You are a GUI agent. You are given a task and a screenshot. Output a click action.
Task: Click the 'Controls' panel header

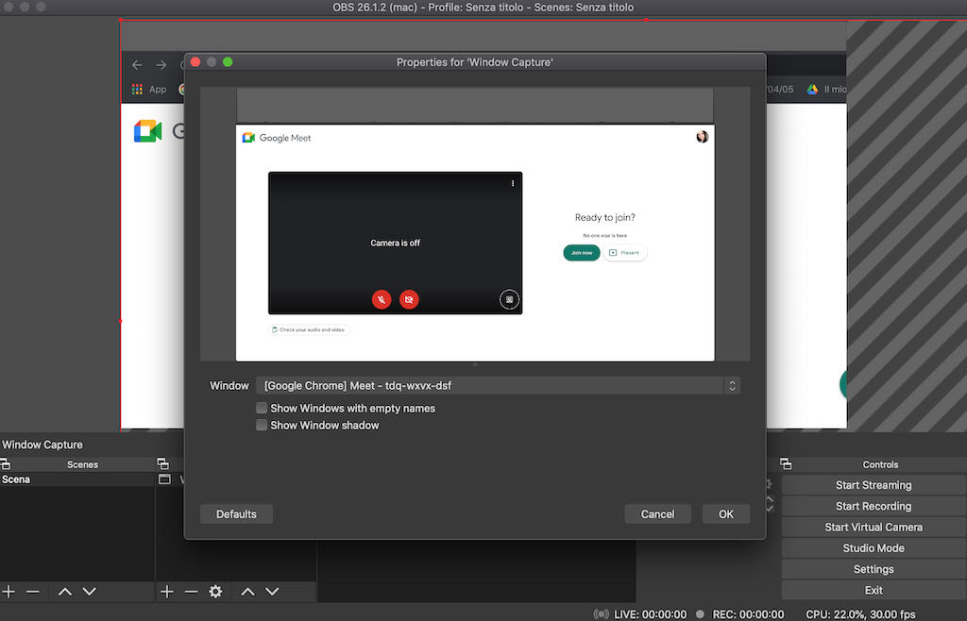tap(880, 464)
